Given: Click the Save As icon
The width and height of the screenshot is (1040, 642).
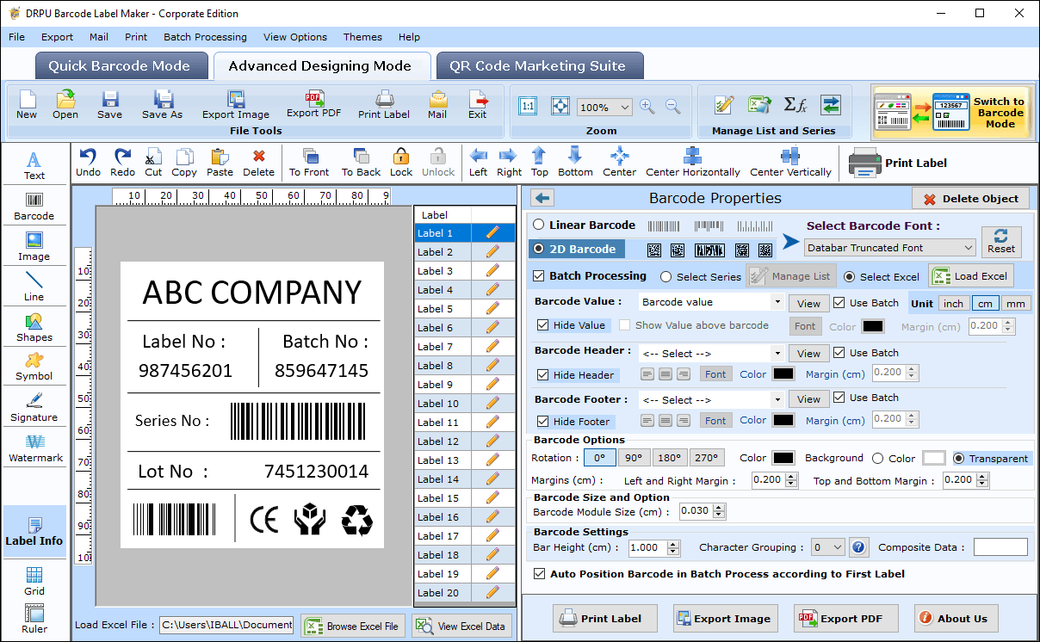Looking at the screenshot, I should [x=163, y=105].
